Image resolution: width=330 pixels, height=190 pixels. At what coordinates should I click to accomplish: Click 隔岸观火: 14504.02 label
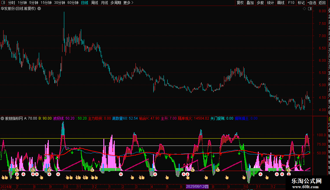tap(194, 118)
